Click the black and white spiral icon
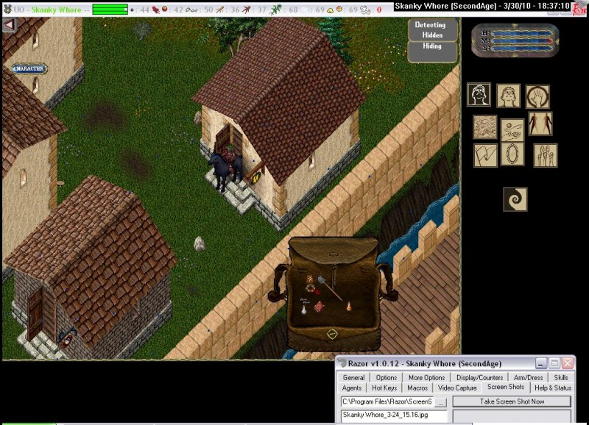The width and height of the screenshot is (589, 425). [x=515, y=199]
